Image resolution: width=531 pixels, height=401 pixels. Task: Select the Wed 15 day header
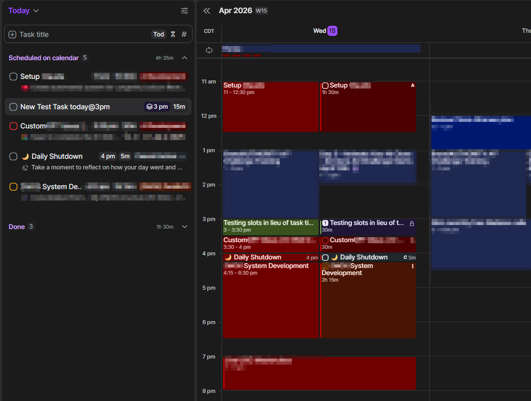(x=325, y=31)
